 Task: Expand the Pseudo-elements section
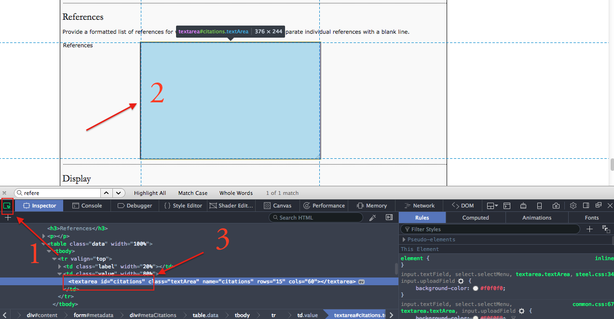(x=404, y=239)
